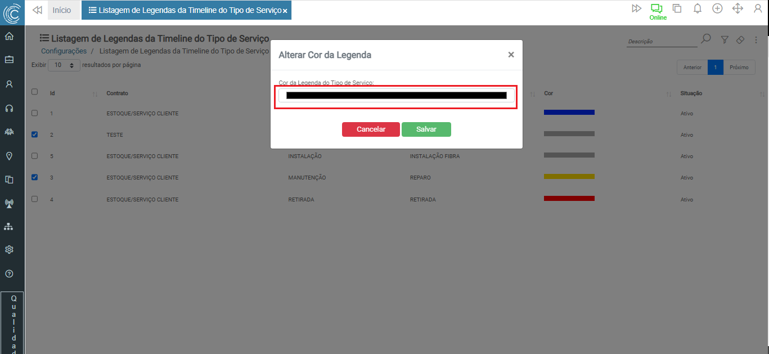Uncheck the checkbox for the TESTE row
Image resolution: width=769 pixels, height=354 pixels.
(x=35, y=135)
